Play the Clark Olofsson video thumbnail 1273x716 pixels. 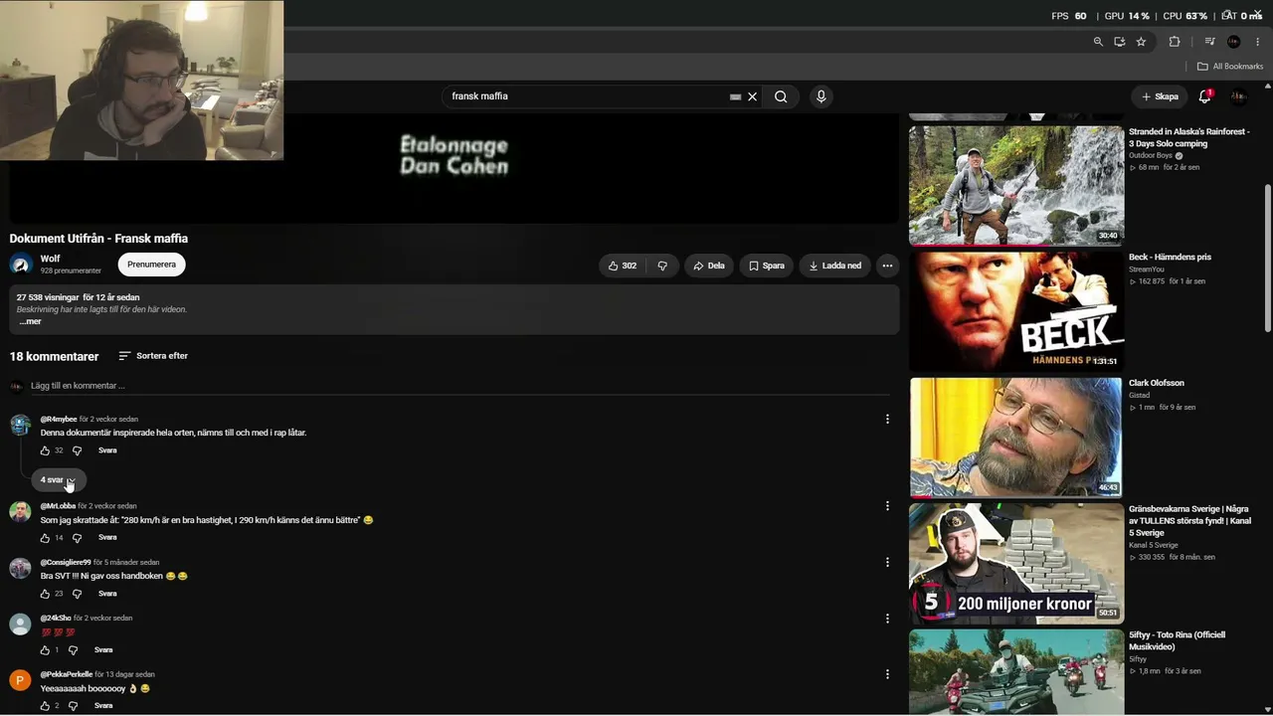(x=1016, y=436)
